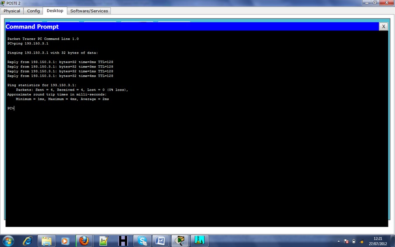
Task: Show hidden system tray icons
Action: pyautogui.click(x=338, y=242)
